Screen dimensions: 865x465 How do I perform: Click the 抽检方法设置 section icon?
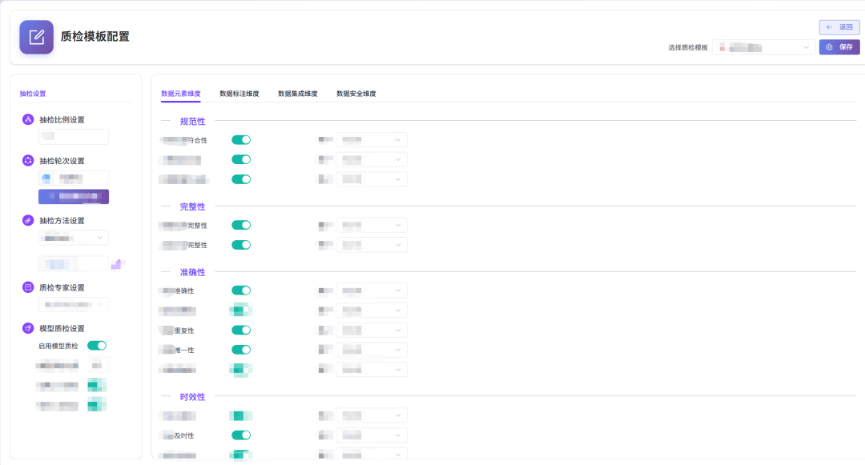(x=28, y=220)
